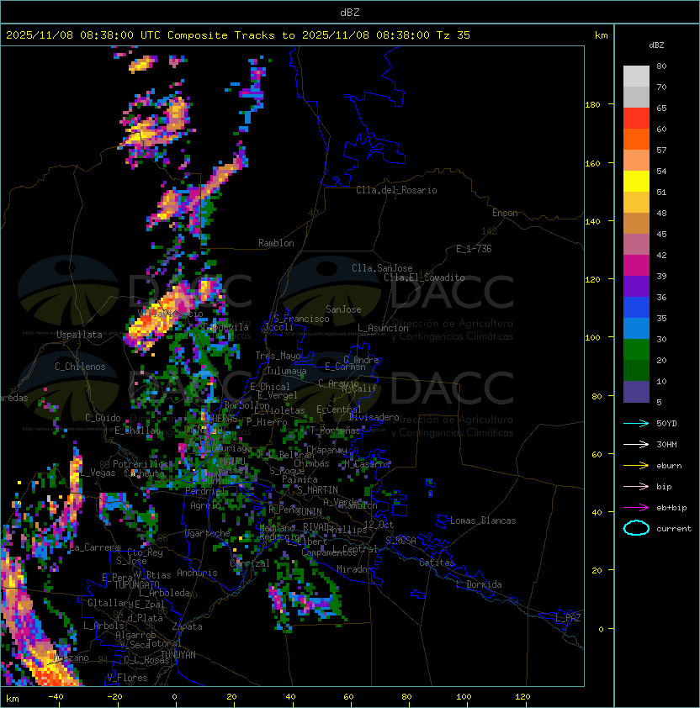700x708 pixels.
Task: Click the 'S_Francisco' map label
Action: 301,319
